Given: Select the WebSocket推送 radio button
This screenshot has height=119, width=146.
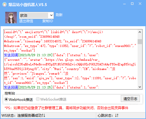Looking at the screenshot, I should [38, 99].
